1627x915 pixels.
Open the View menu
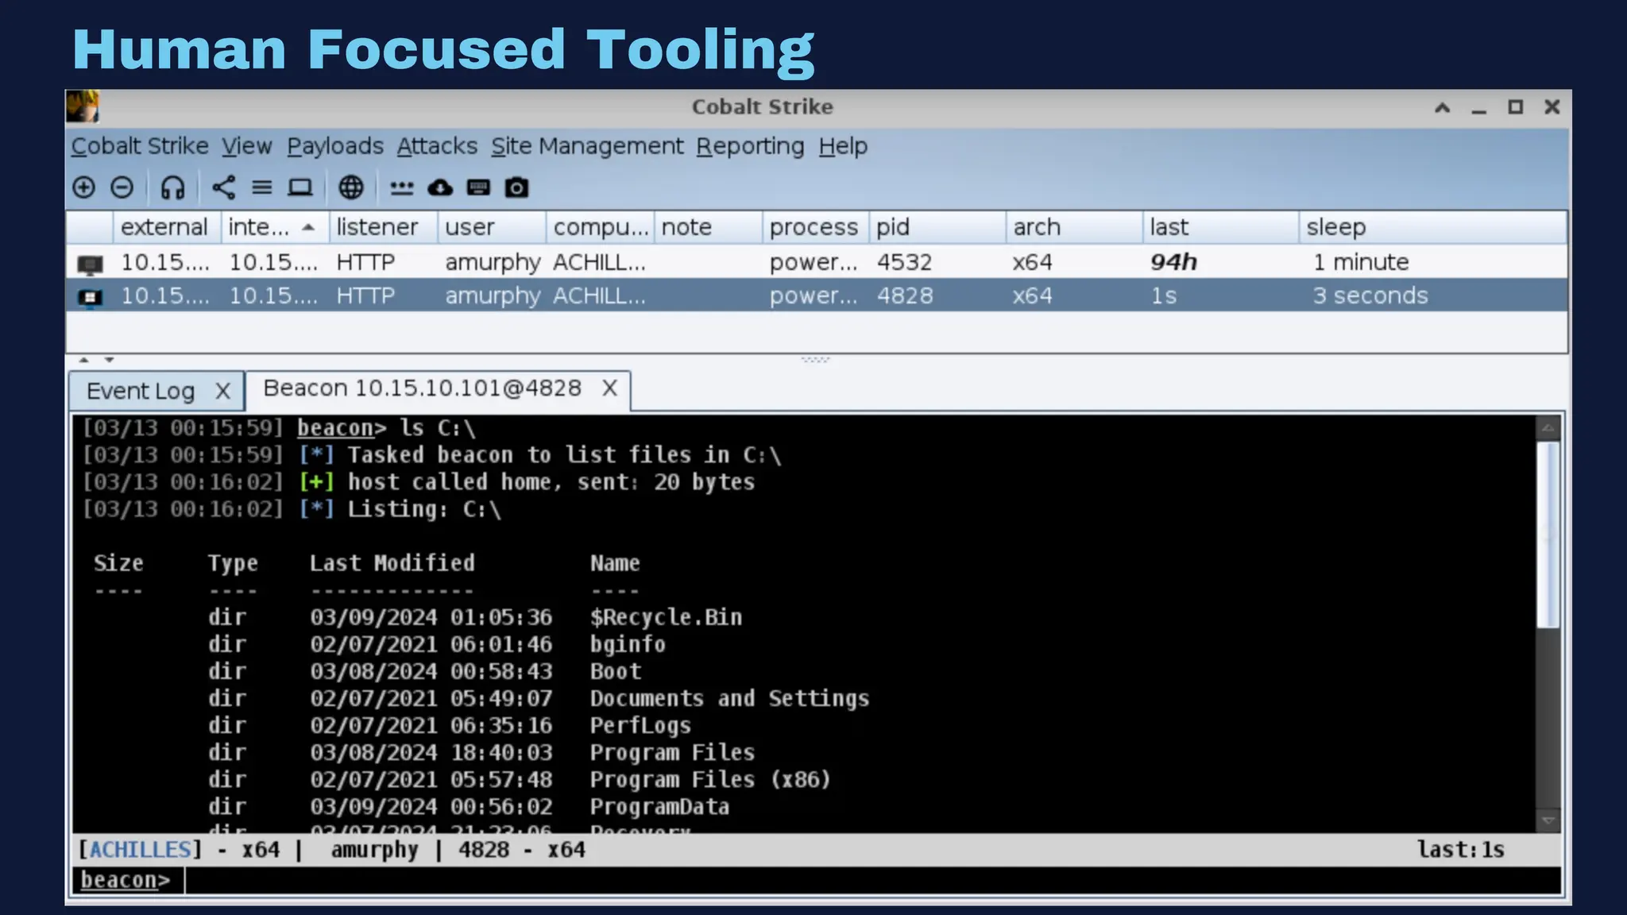coord(246,146)
